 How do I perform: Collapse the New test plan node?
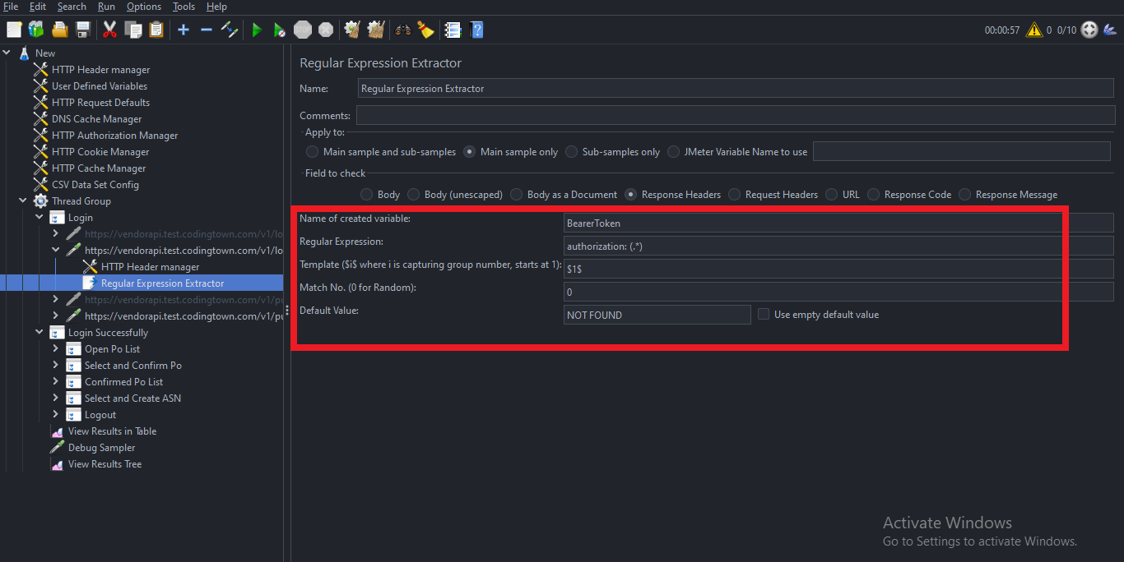coord(7,53)
